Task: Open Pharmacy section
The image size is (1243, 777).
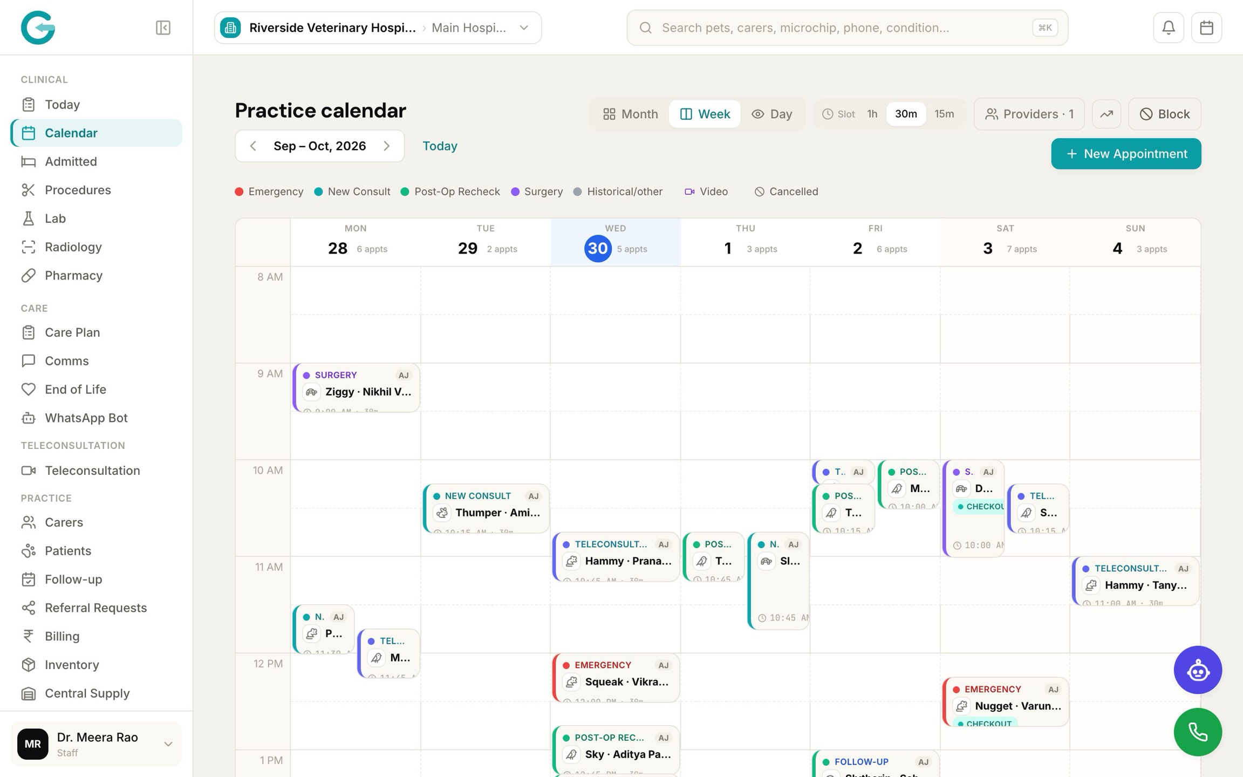Action: click(96, 275)
